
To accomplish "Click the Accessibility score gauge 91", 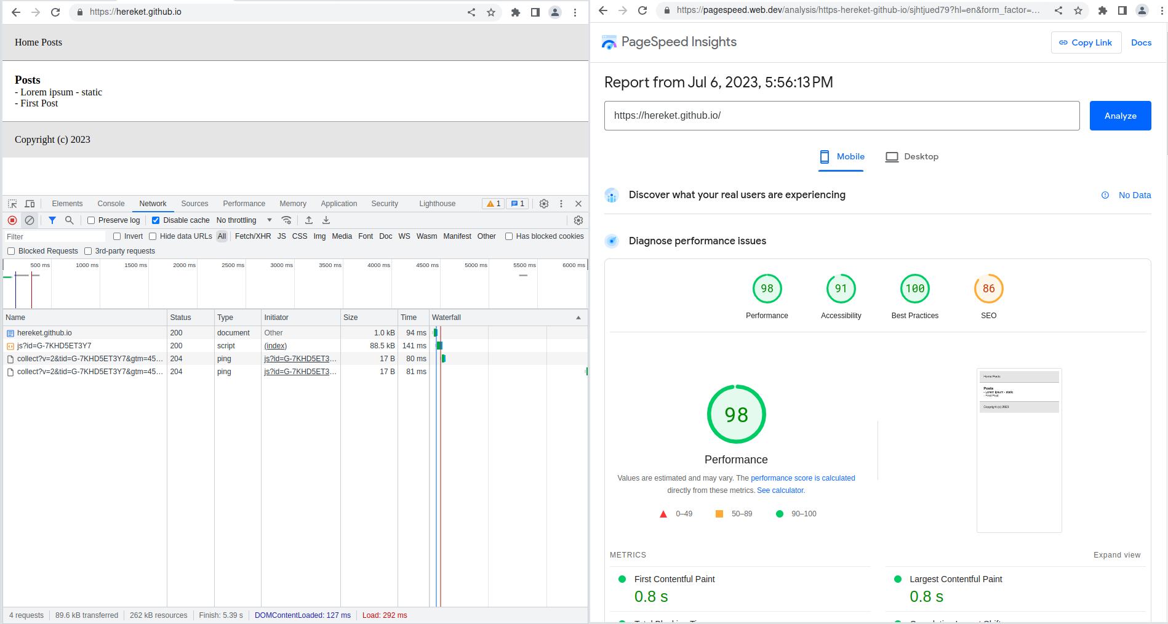I will (x=841, y=289).
